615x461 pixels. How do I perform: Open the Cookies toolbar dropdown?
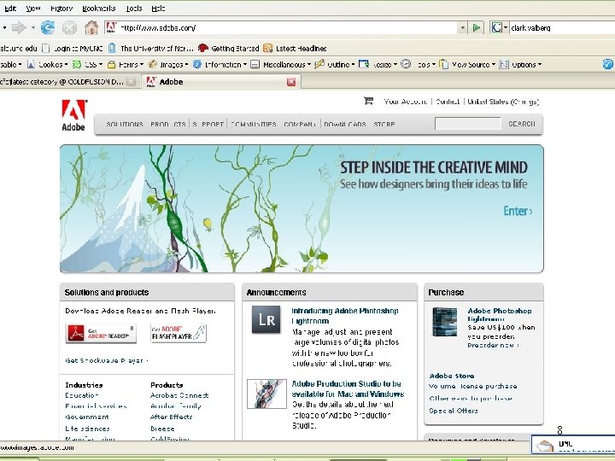48,64
